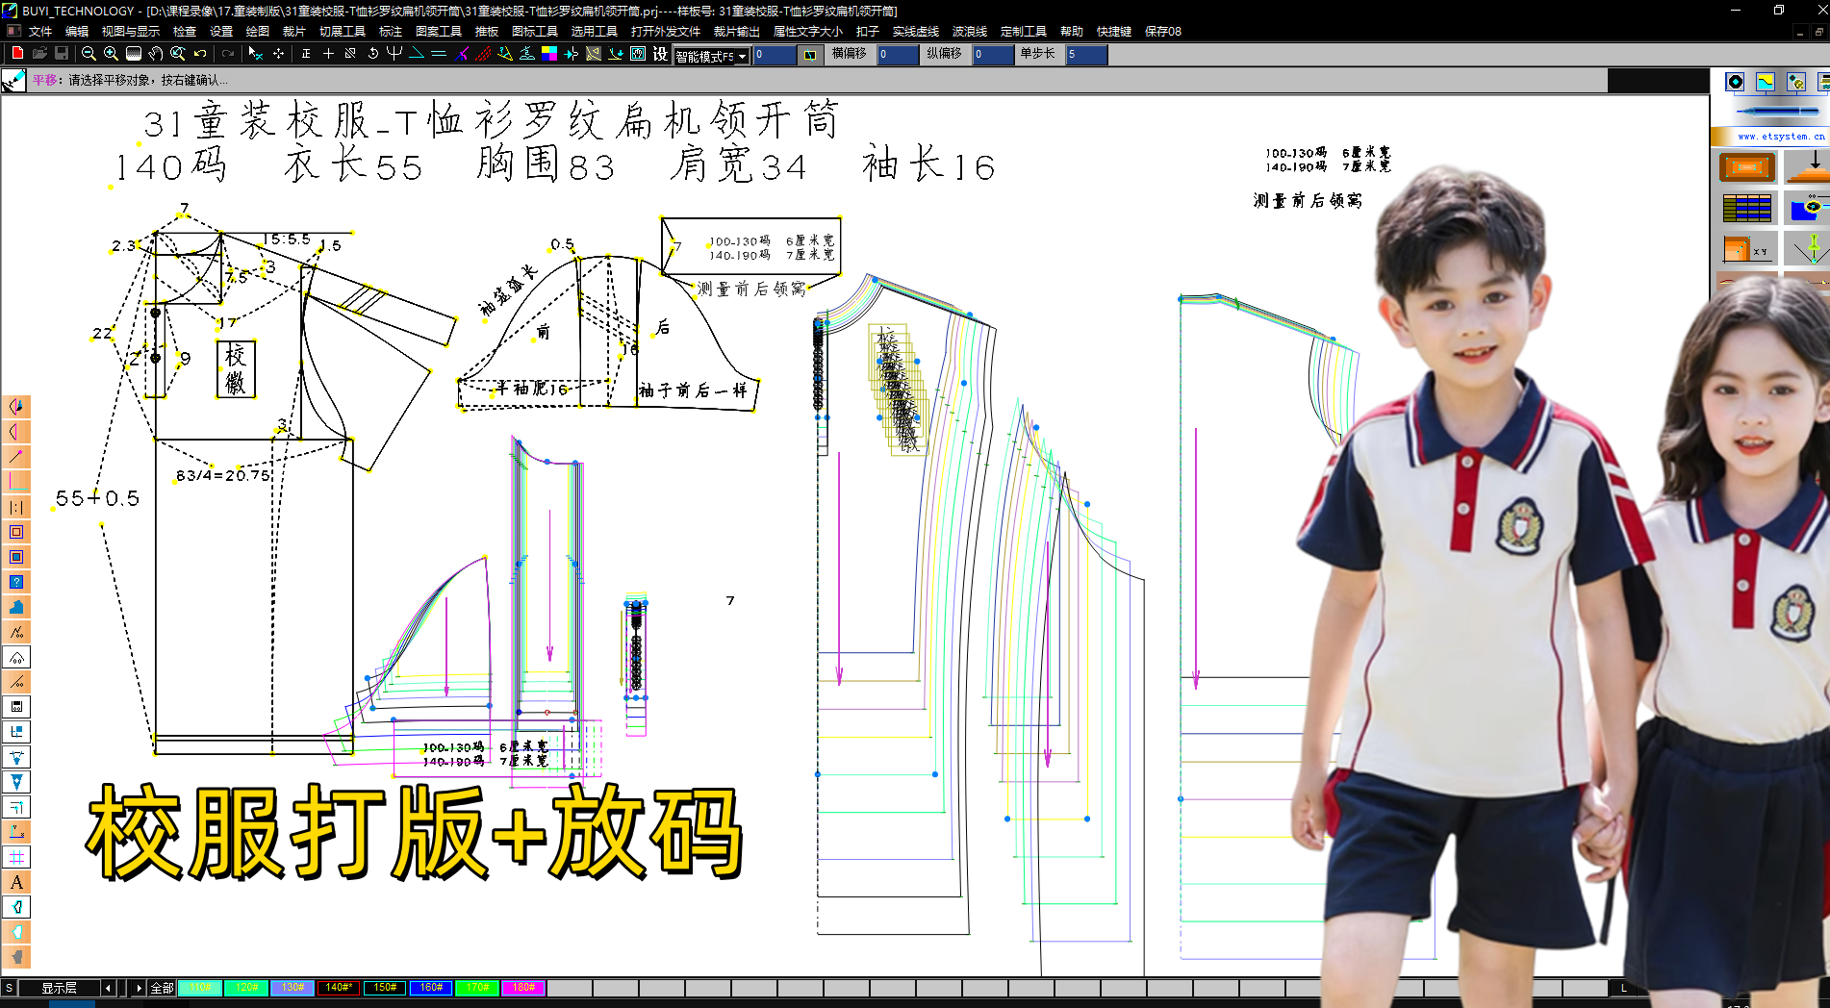Viewport: 1830px width, 1008px height.
Task: Click the orange xy coordinate icon
Action: 1747,248
